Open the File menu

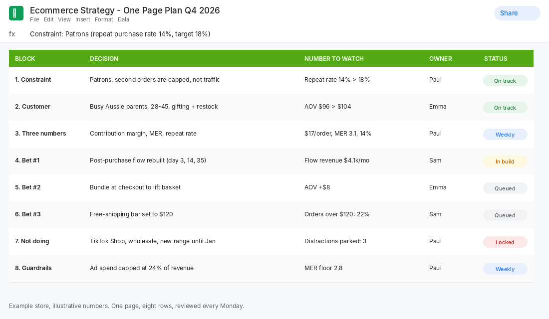coord(34,19)
